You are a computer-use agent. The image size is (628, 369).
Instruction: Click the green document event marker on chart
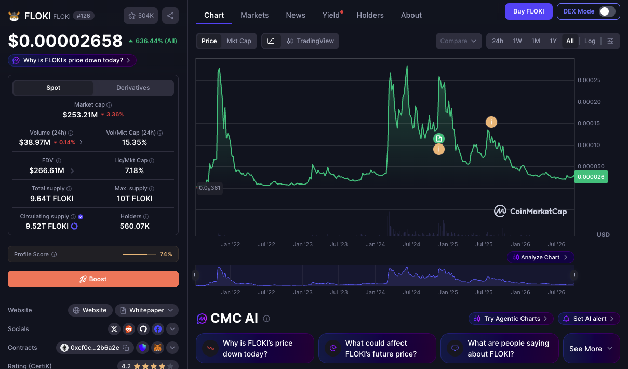(x=439, y=138)
